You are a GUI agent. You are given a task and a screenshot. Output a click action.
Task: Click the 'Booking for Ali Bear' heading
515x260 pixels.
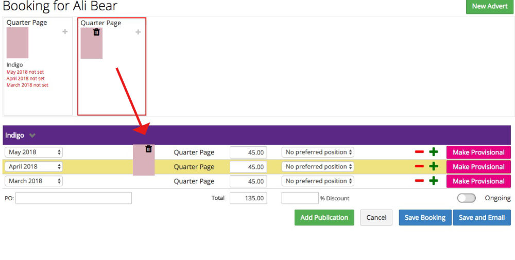point(60,6)
